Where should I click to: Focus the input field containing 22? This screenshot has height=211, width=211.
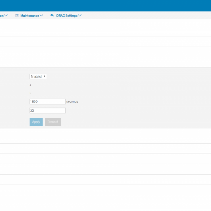pyautogui.click(x=48, y=110)
